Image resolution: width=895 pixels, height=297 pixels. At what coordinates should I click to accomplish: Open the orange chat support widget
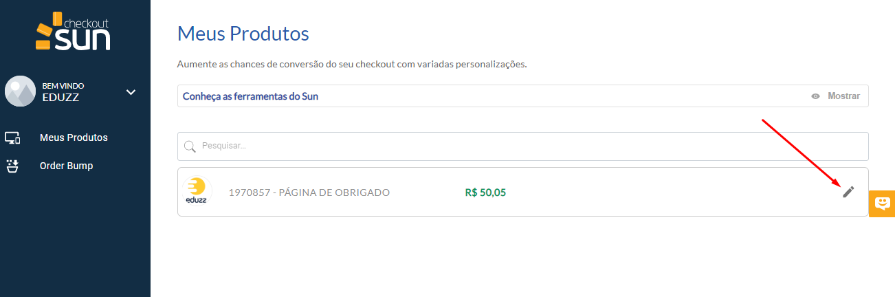(x=882, y=203)
